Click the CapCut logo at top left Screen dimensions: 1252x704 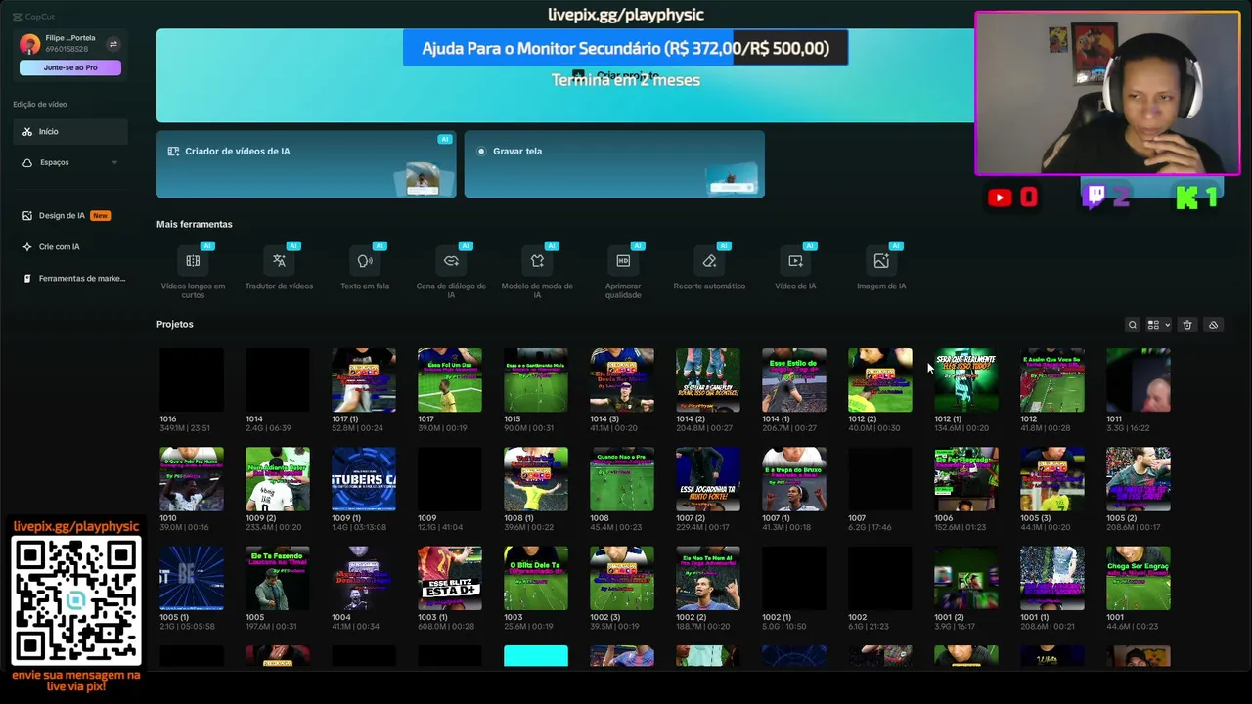pyautogui.click(x=32, y=17)
